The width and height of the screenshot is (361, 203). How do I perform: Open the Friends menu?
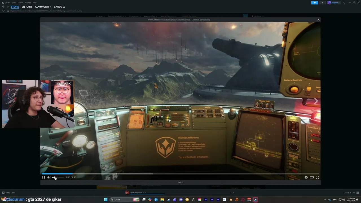pyautogui.click(x=21, y=3)
